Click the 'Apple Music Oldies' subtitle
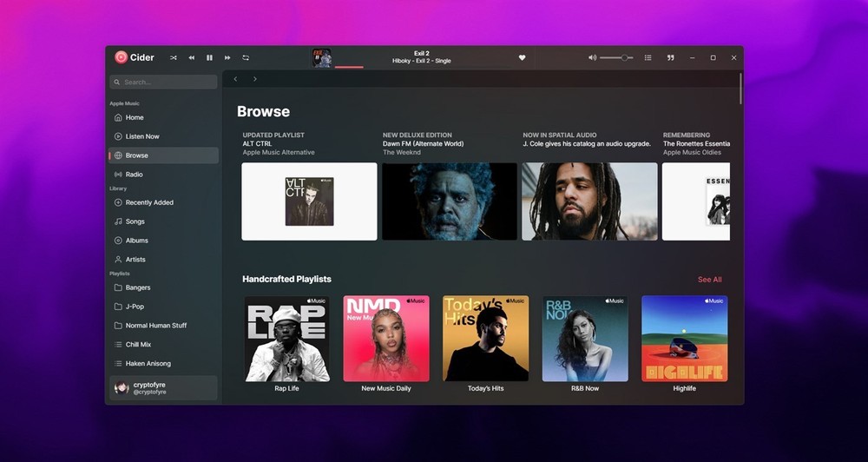 click(x=692, y=152)
